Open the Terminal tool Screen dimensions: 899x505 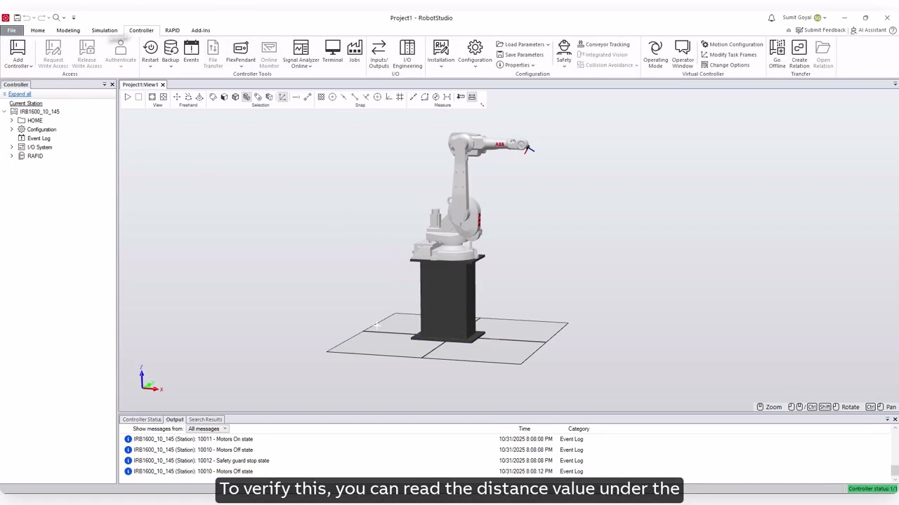pos(332,52)
